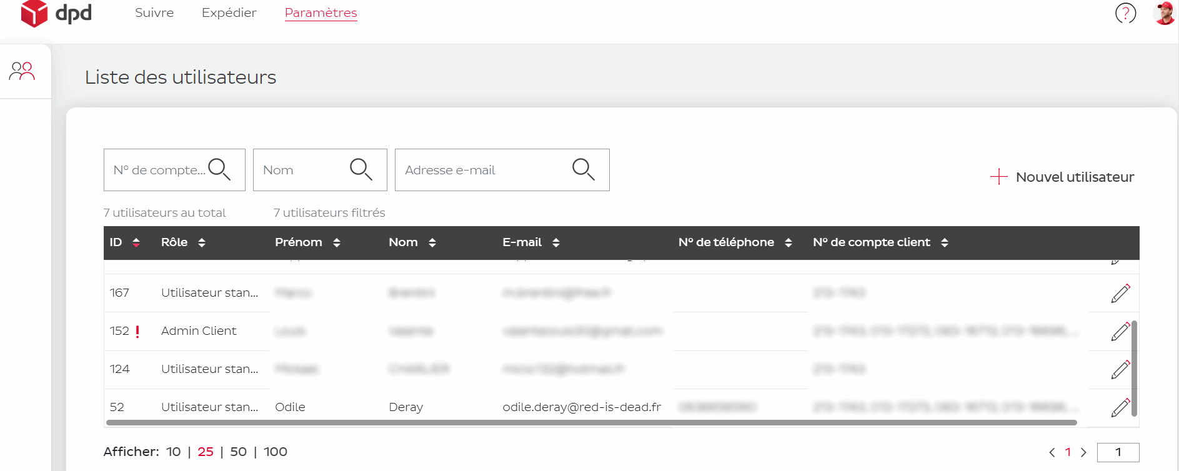Select Deray last name cell

tap(405, 407)
